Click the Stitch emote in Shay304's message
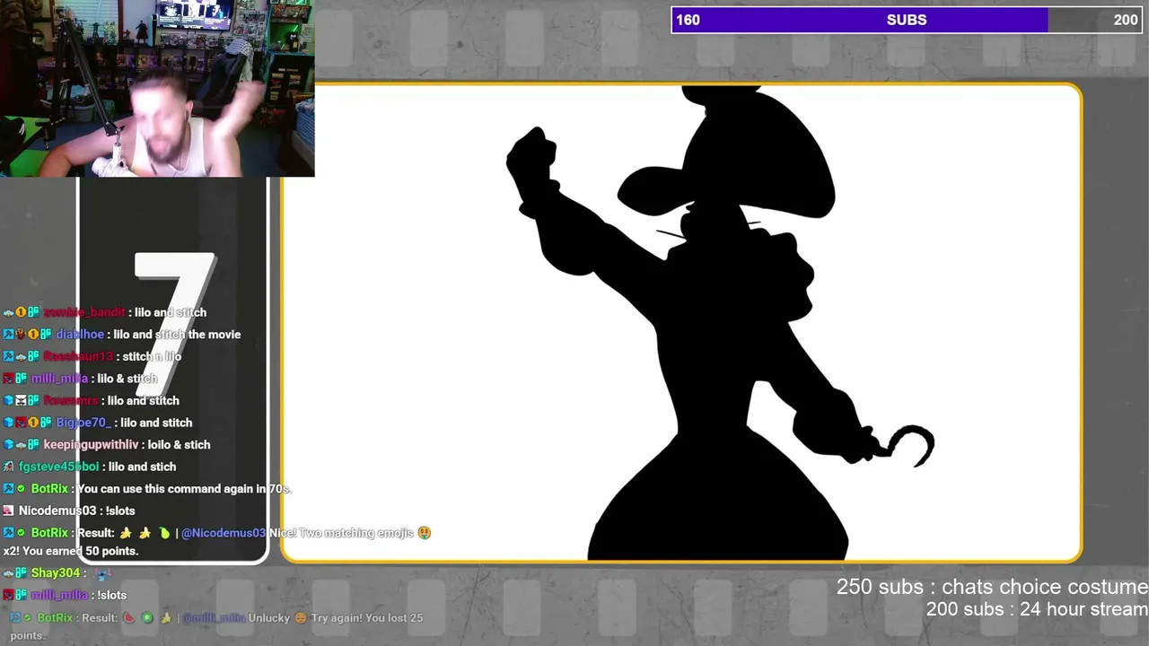Viewport: 1149px width, 646px height. tap(102, 573)
